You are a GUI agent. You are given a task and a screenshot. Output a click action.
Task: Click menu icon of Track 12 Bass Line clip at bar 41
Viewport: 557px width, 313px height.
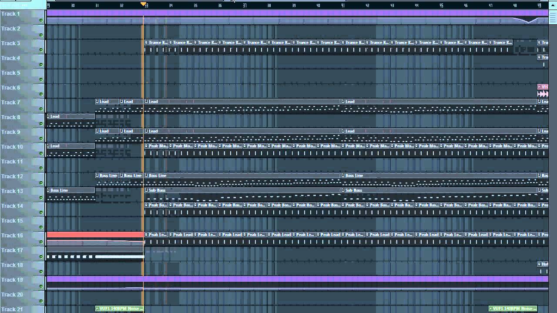pyautogui.click(x=343, y=176)
